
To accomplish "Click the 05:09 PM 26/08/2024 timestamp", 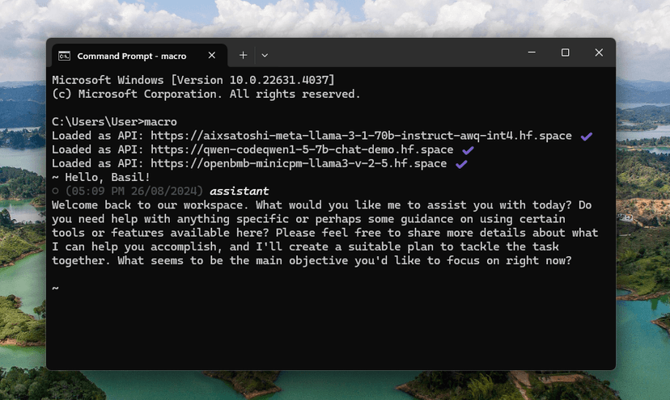I will point(134,192).
